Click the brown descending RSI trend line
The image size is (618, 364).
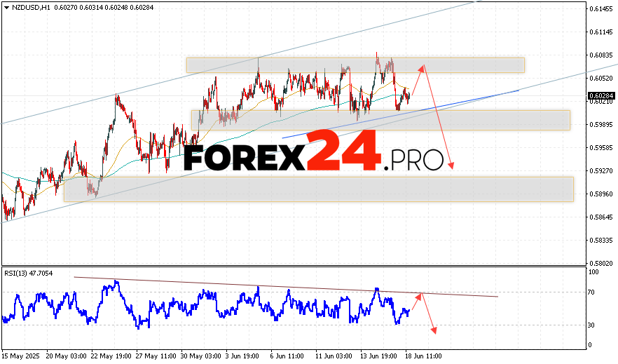coord(280,287)
